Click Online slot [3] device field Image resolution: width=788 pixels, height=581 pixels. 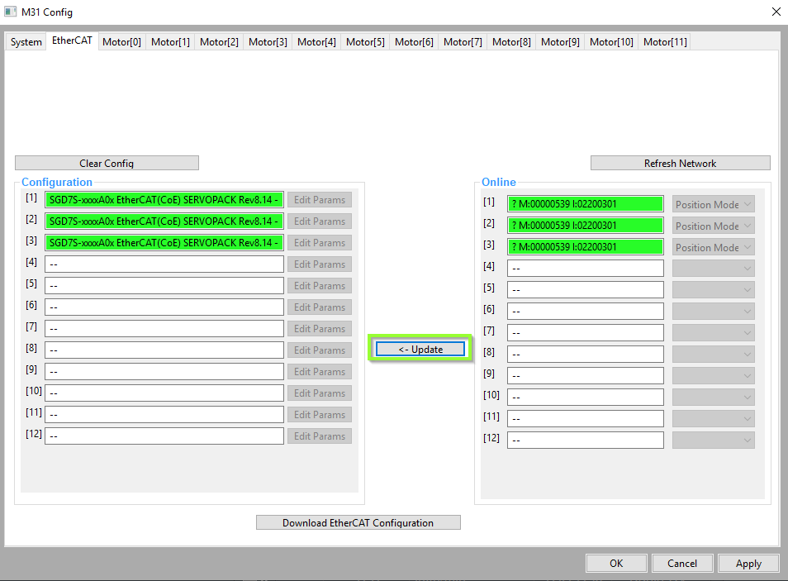tap(586, 246)
